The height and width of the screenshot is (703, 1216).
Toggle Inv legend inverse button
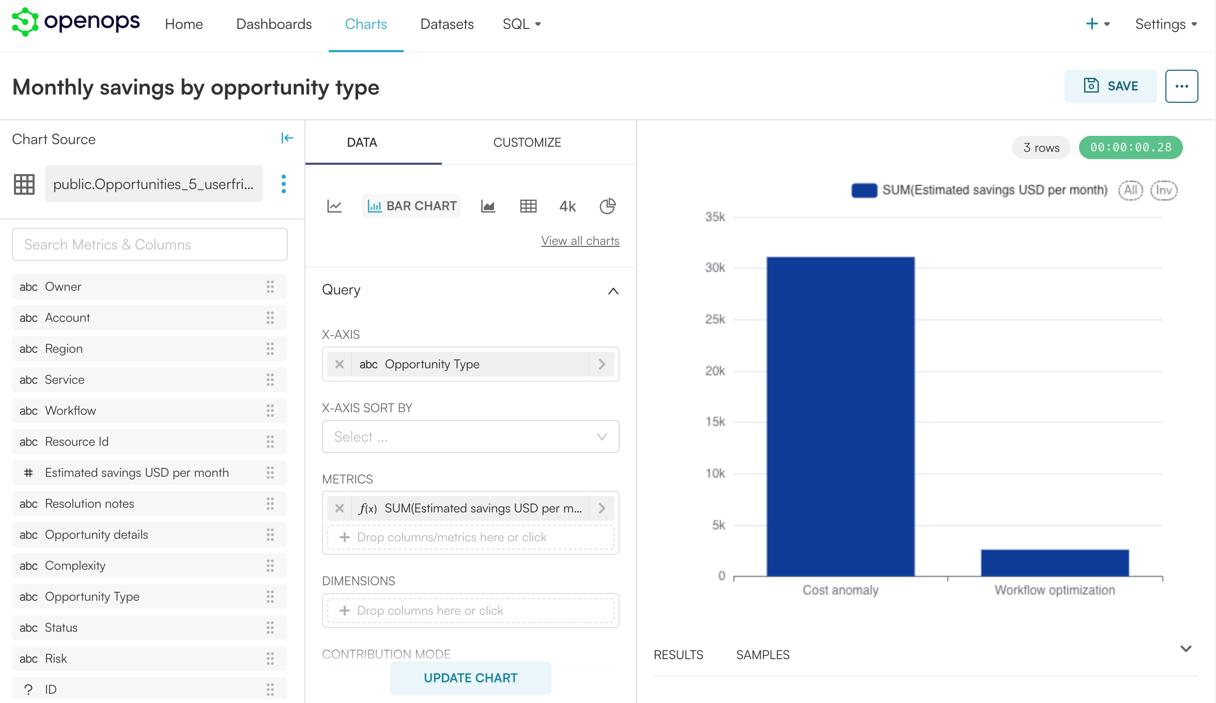(1163, 190)
